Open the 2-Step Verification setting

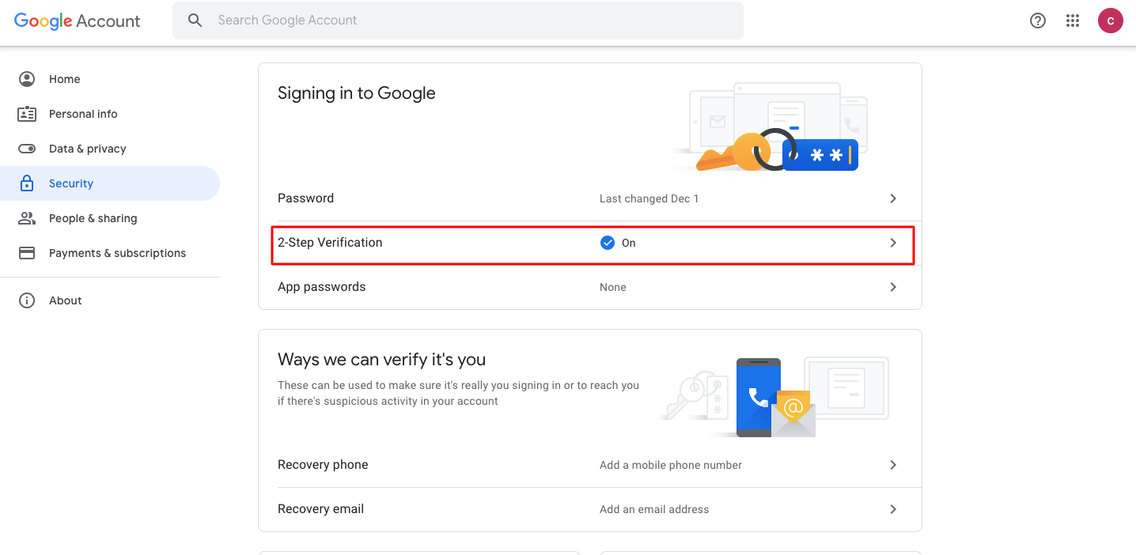pos(330,243)
